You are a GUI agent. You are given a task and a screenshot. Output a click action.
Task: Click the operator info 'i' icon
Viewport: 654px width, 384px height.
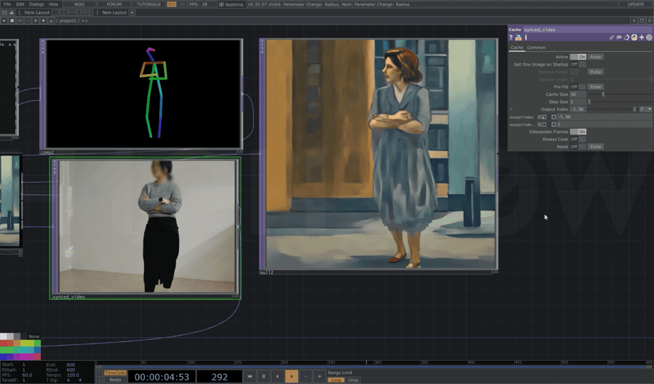(526, 37)
